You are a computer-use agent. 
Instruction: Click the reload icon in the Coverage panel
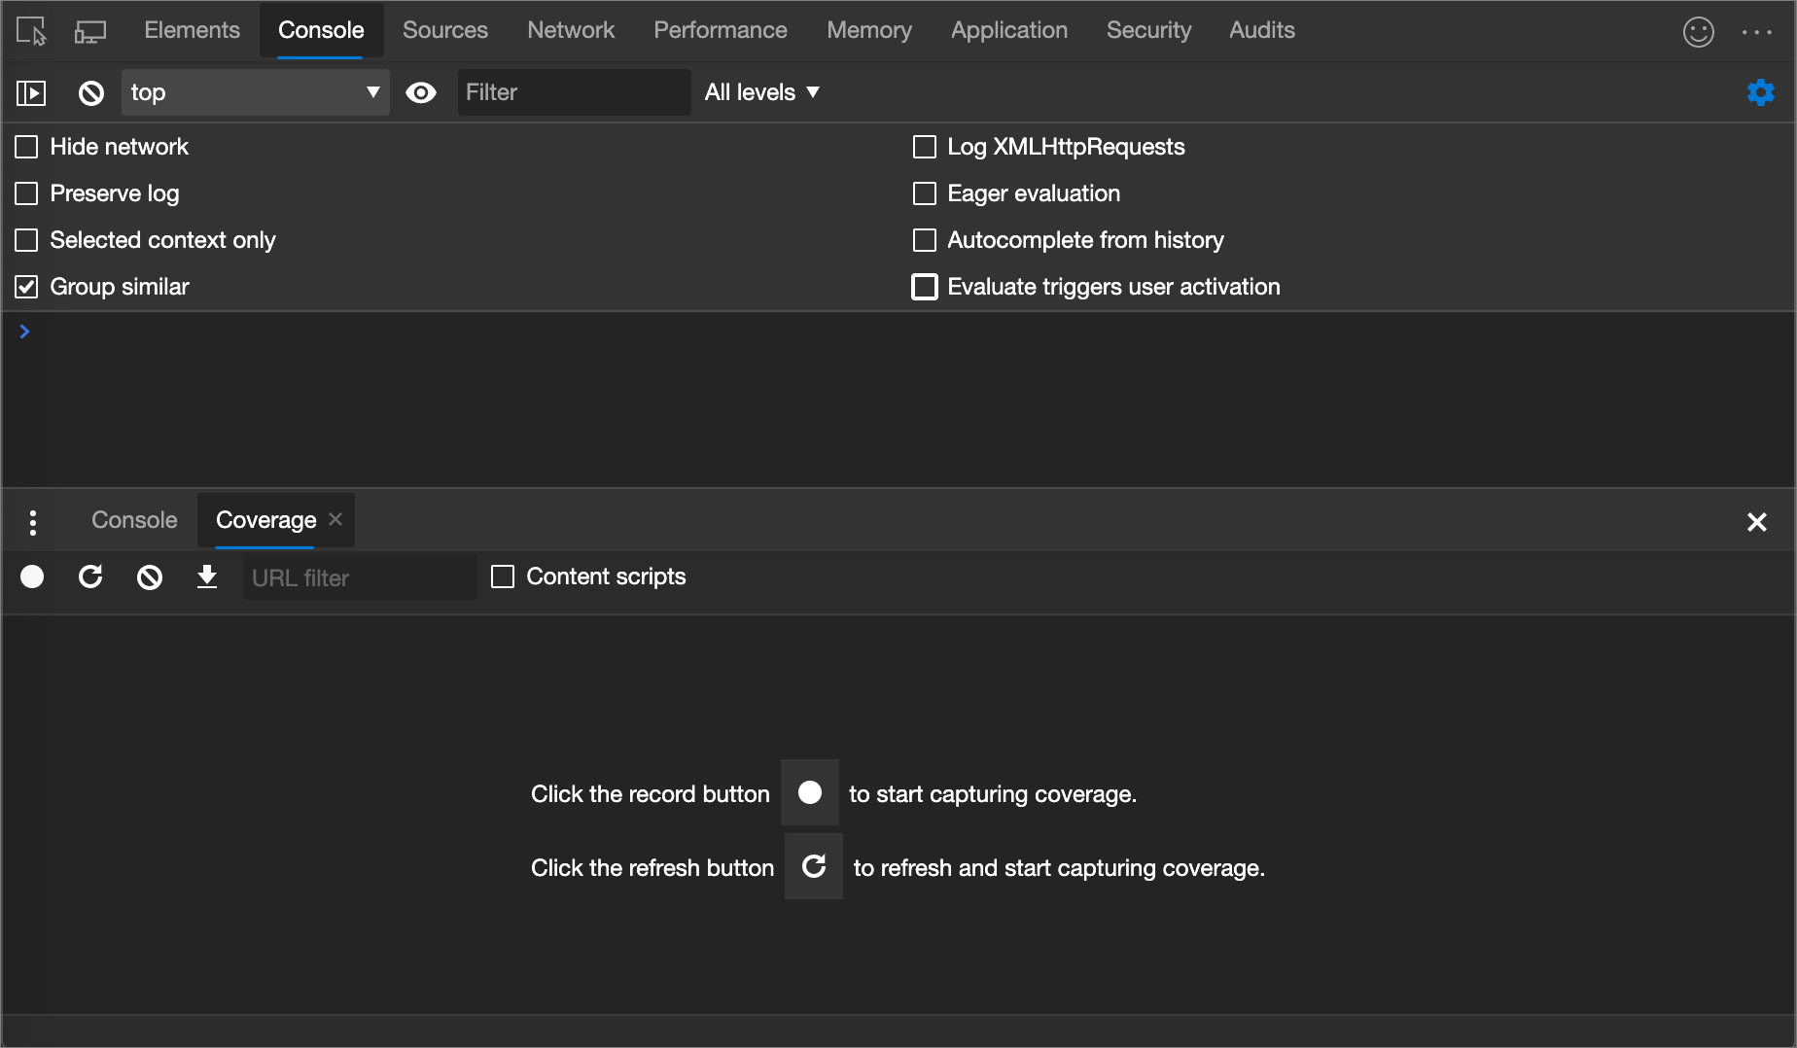point(89,576)
